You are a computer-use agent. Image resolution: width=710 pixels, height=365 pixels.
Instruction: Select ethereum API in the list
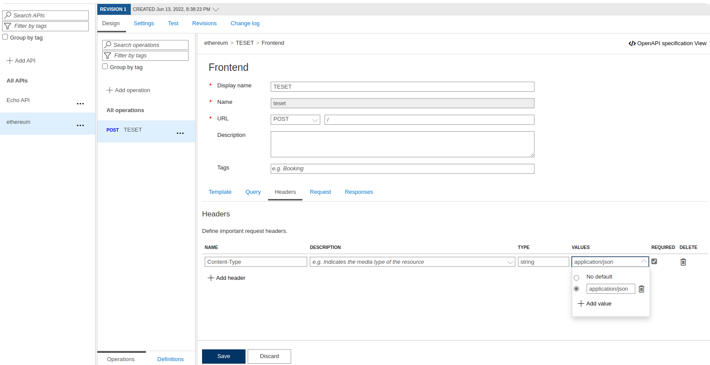coord(47,124)
